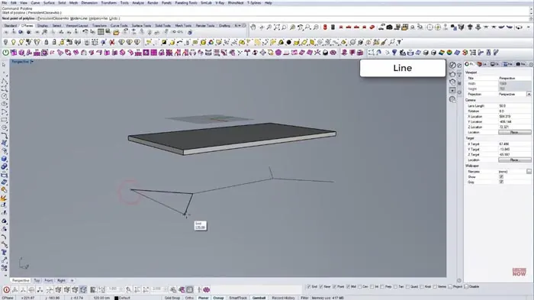Click the closed padlock Lock objects icon
Image resolution: width=534 pixels, height=300 pixels.
tap(47, 42)
